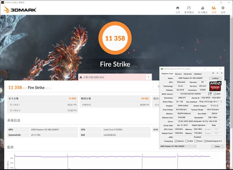Click the GPU-Z Name field value
The width and height of the screenshot is (233, 170).
pos(191,78)
